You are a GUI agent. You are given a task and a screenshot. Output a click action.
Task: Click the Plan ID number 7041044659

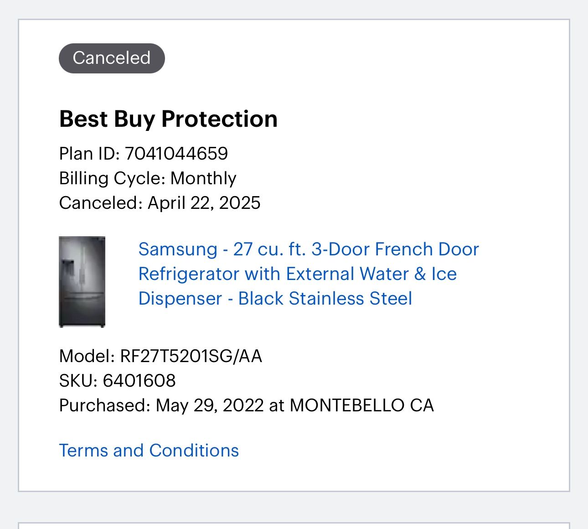click(176, 154)
